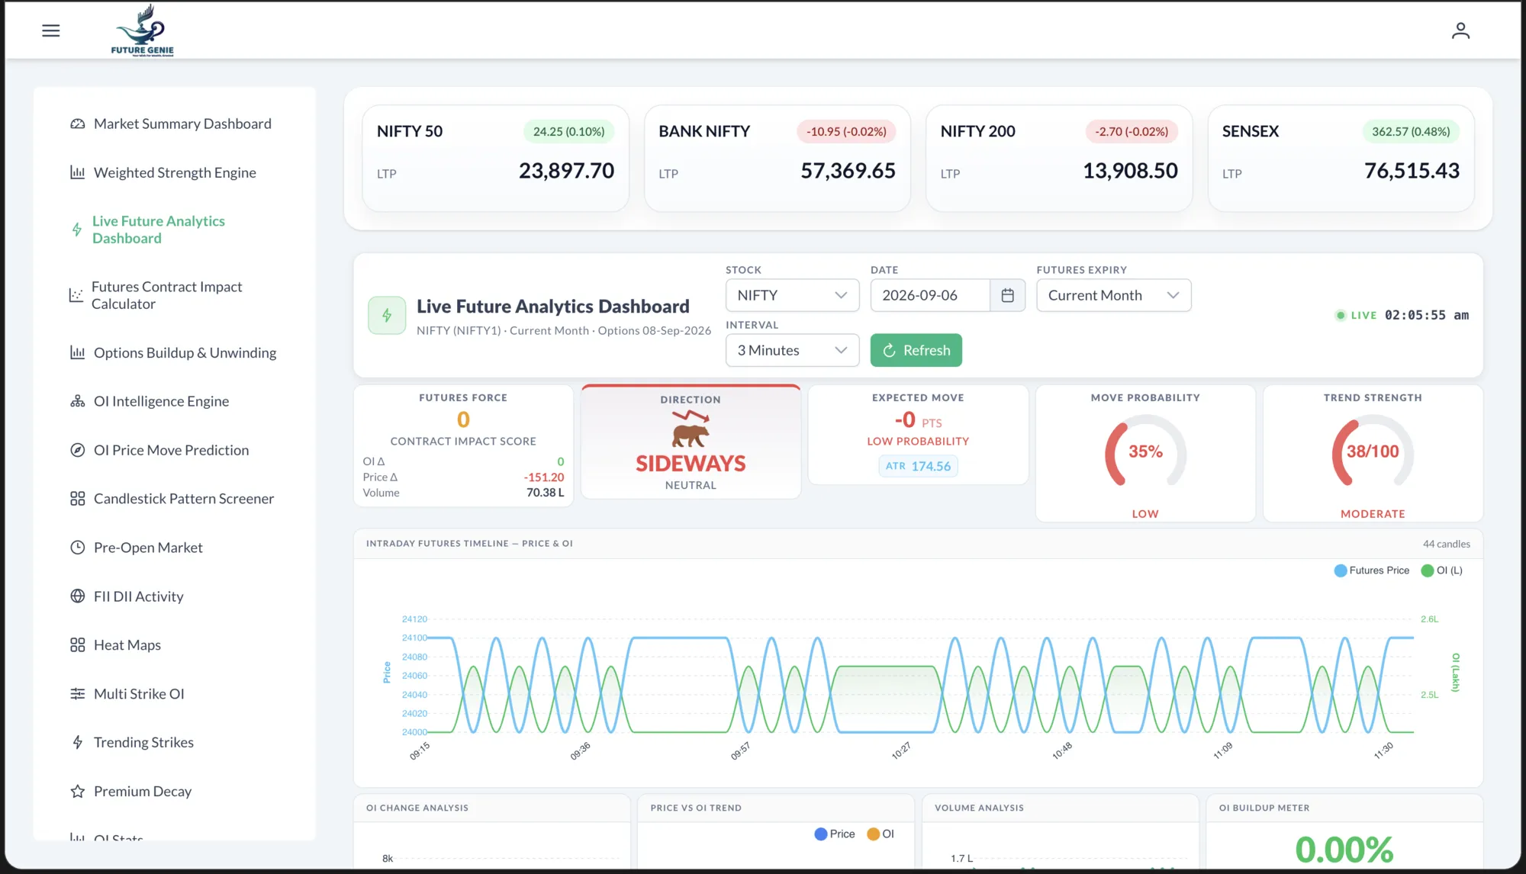Viewport: 1526px width, 874px height.
Task: Click the green Refresh button
Action: pyautogui.click(x=916, y=350)
